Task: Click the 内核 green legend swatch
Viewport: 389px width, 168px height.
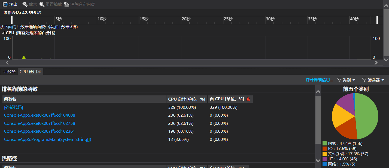Action: coord(324,144)
